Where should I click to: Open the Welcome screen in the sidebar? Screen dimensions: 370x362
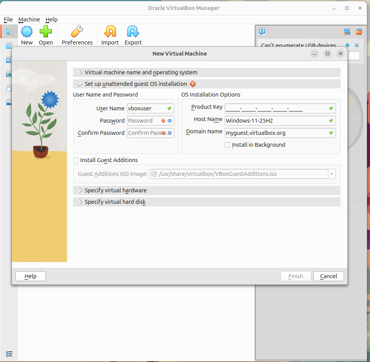tap(8, 31)
